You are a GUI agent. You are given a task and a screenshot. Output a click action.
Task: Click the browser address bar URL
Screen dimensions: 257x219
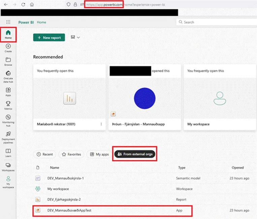(126, 5)
